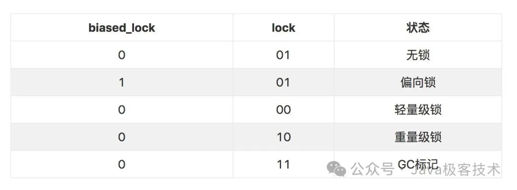The image size is (517, 190).
Task: Select the 轻量级锁 status cell
Action: [418, 110]
